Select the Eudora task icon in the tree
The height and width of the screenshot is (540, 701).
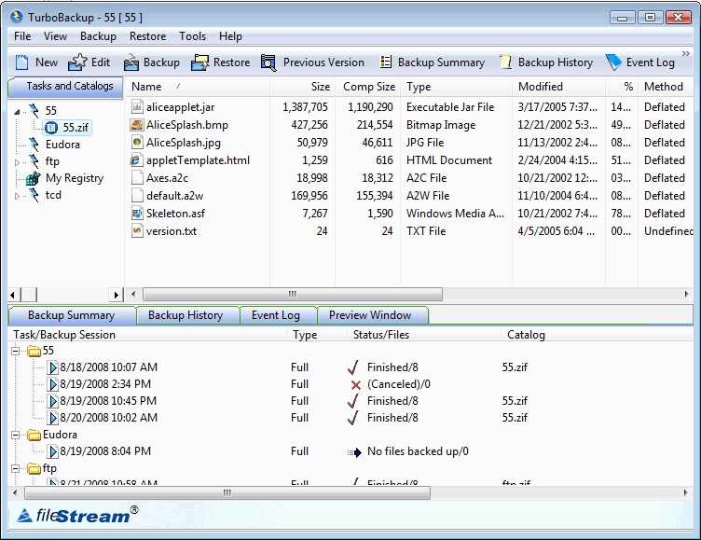(34, 144)
